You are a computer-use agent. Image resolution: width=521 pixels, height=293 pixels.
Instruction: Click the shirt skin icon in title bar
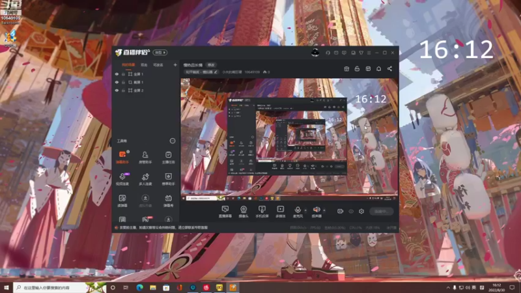[361, 53]
